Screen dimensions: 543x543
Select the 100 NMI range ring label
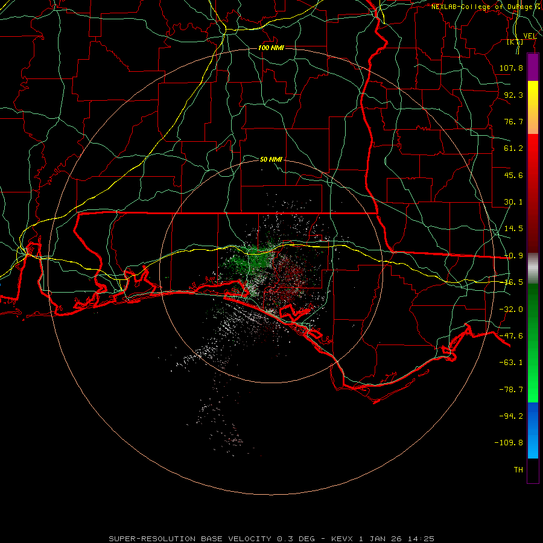tap(271, 48)
